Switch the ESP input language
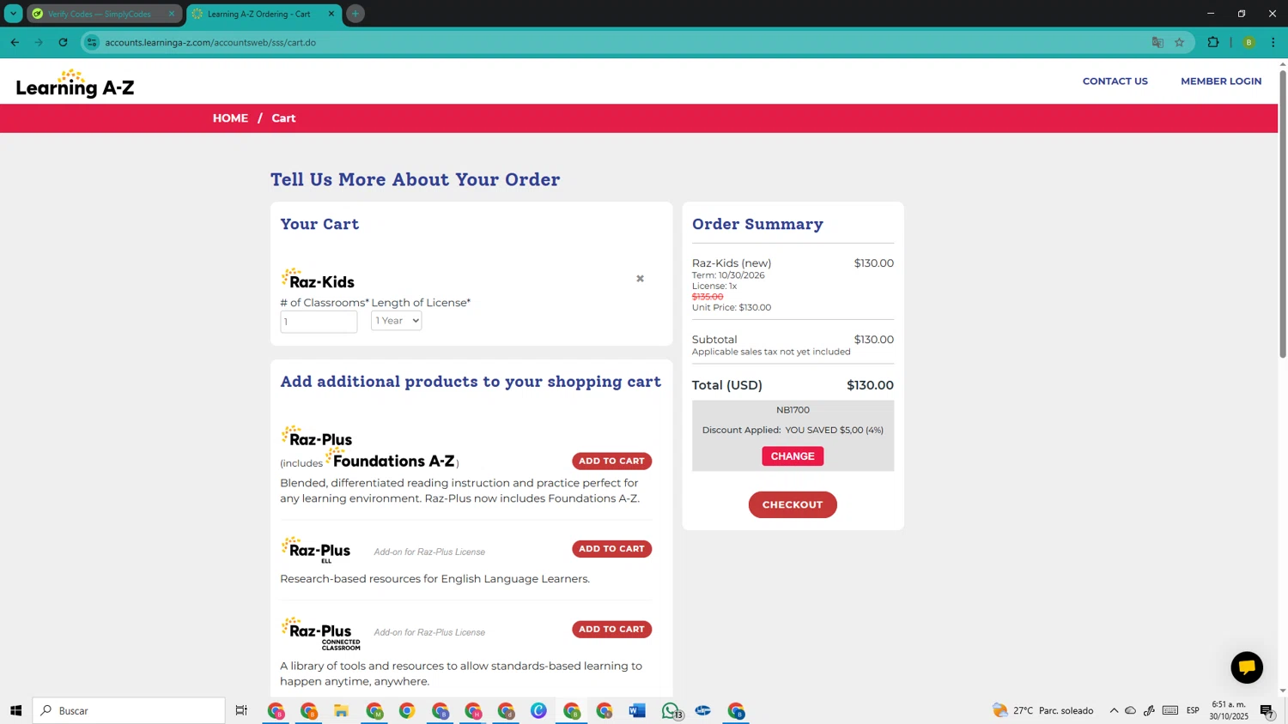The height and width of the screenshot is (724, 1288). click(1193, 710)
